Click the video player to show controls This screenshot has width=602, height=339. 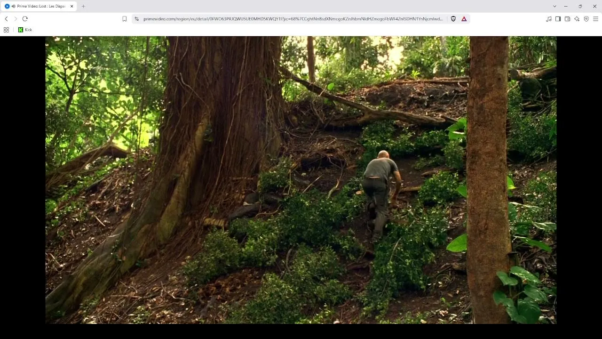point(301,180)
